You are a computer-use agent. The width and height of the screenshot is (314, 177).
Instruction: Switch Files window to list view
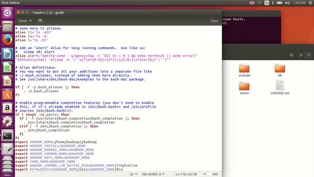tap(301, 55)
